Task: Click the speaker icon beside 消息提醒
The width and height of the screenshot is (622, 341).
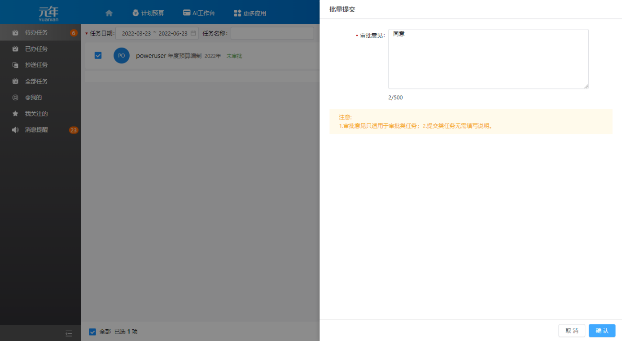Action: coord(15,130)
